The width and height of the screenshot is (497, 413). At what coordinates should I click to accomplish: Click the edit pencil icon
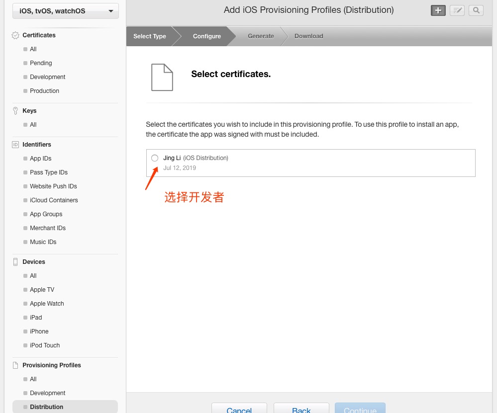[x=457, y=10]
